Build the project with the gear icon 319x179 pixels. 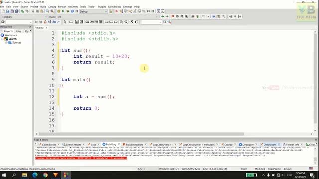[59, 11]
